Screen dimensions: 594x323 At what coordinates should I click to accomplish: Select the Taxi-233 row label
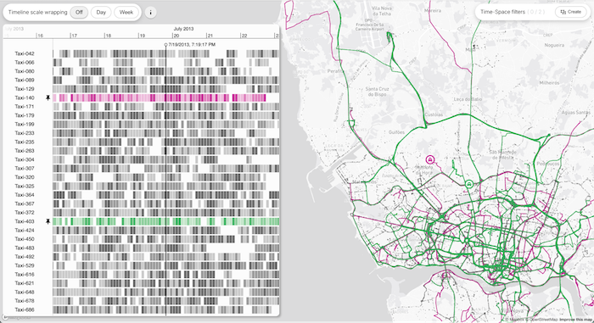point(25,133)
